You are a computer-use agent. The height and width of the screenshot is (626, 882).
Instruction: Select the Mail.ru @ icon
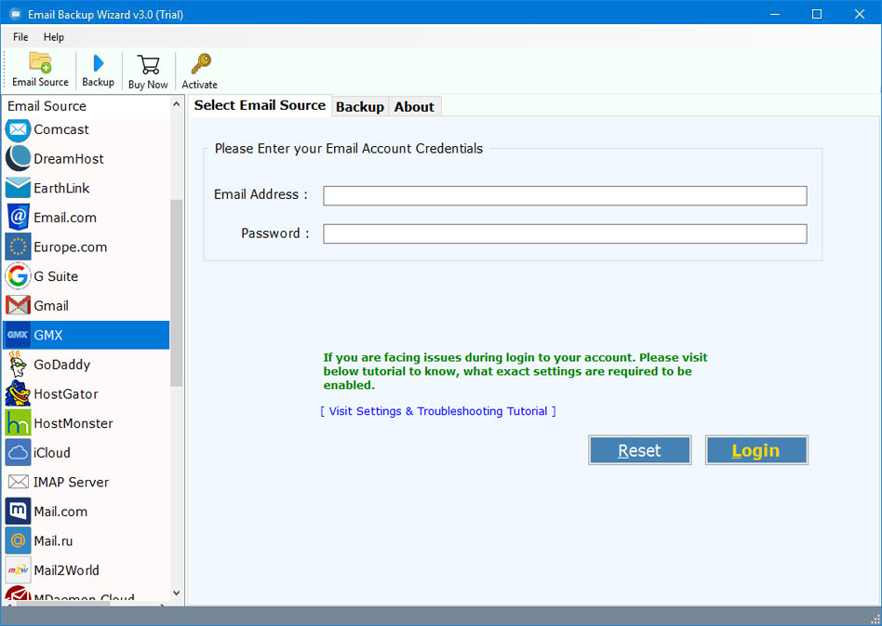click(18, 540)
